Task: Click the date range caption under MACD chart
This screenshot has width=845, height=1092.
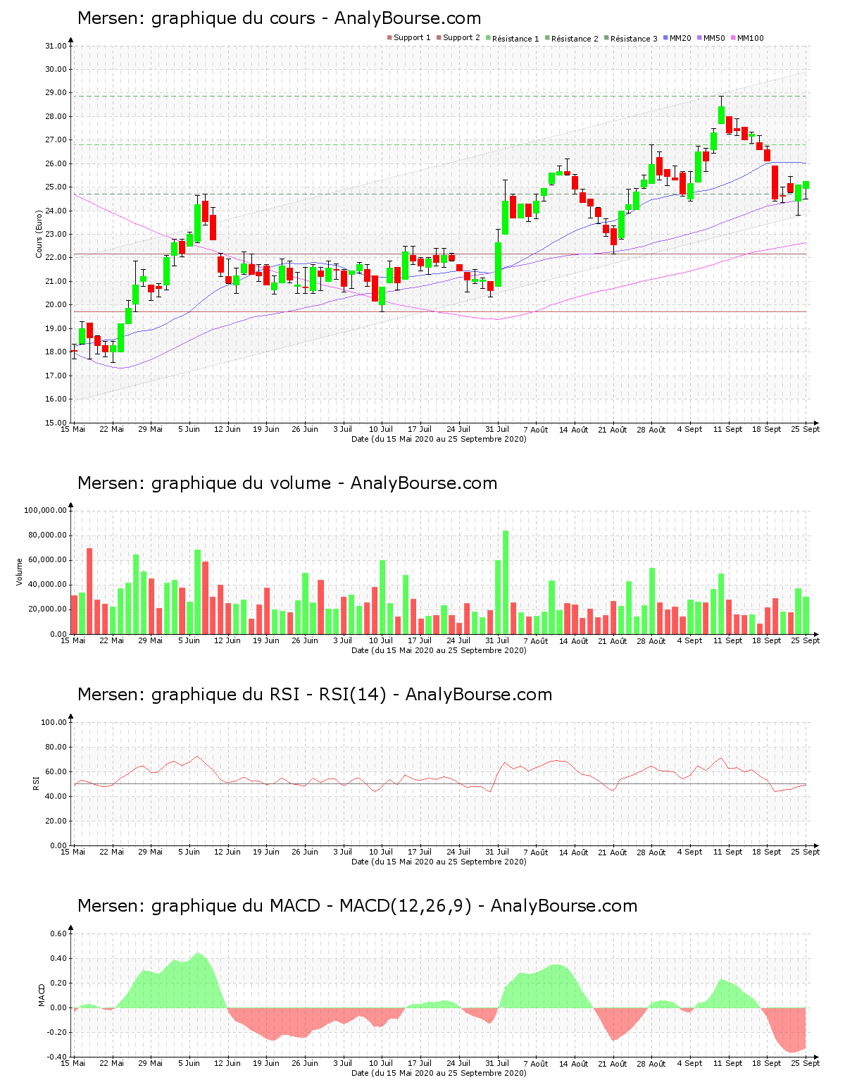Action: click(x=439, y=1073)
